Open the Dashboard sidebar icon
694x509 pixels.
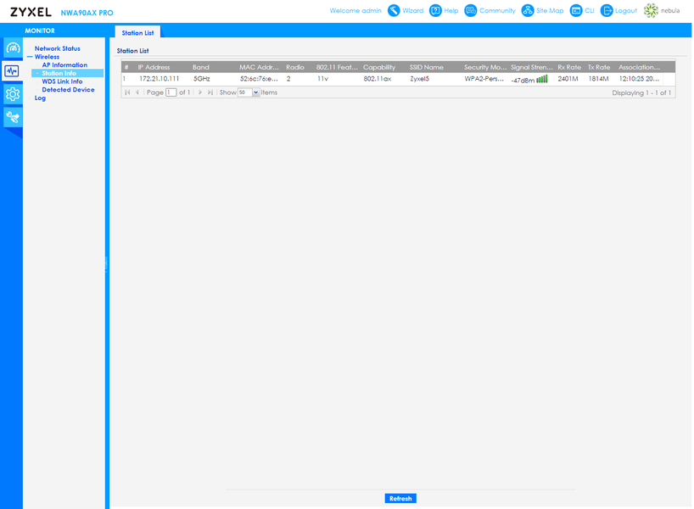point(13,48)
